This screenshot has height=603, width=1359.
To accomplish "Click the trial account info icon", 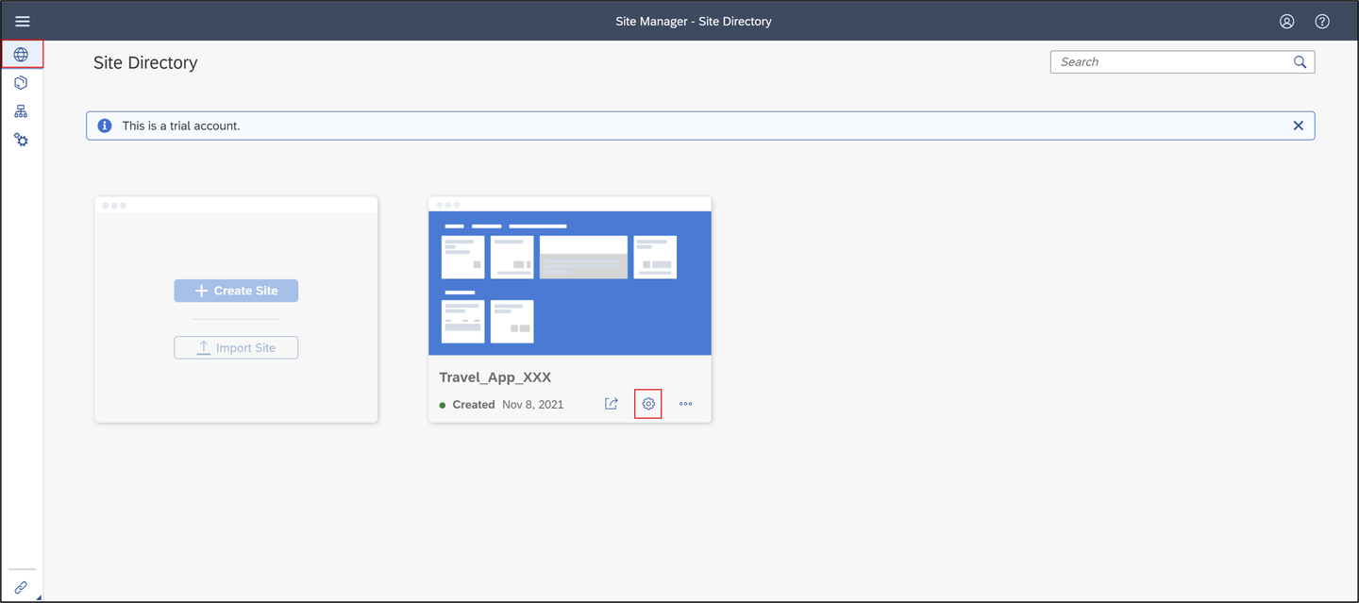I will click(105, 126).
